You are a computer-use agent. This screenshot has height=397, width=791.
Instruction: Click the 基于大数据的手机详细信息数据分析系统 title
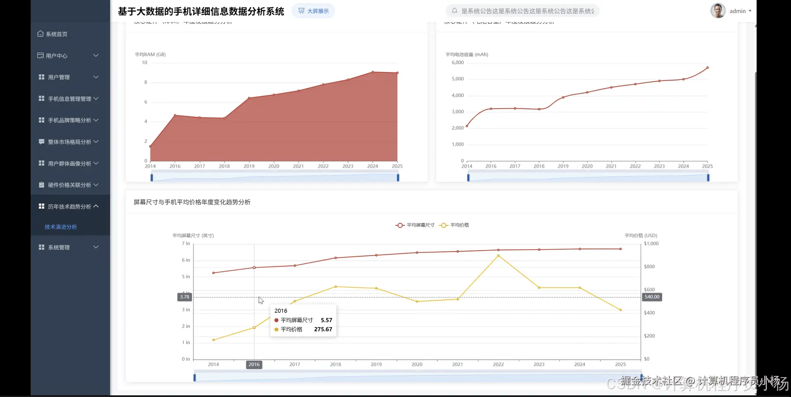click(201, 11)
